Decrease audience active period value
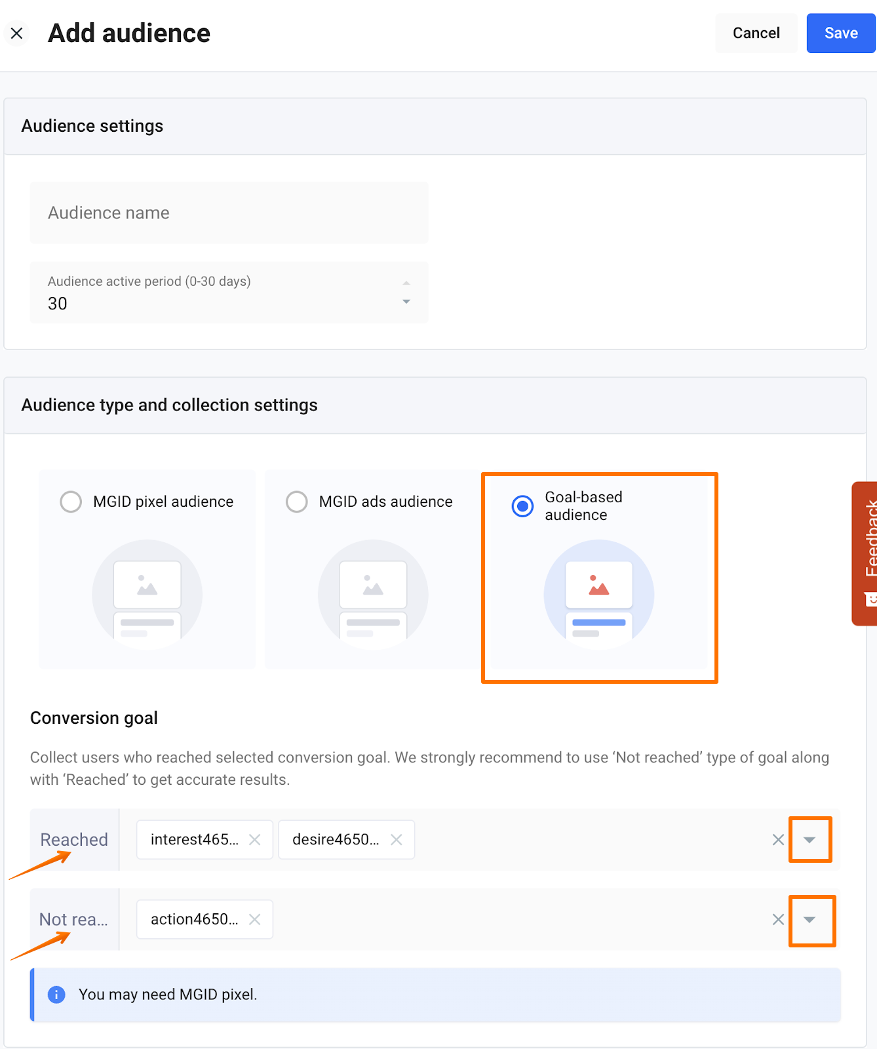Screen dimensions: 877x1049 coord(406,302)
